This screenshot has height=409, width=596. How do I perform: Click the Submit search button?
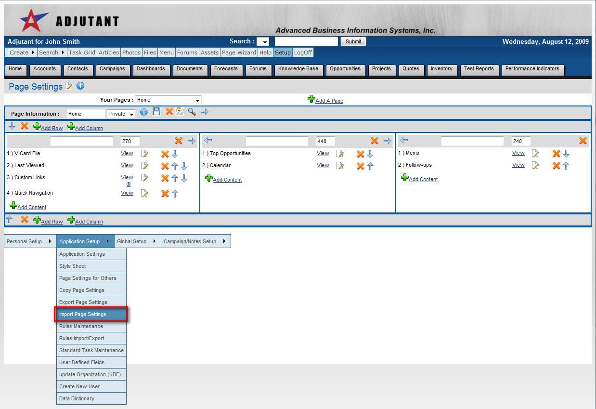click(x=353, y=42)
